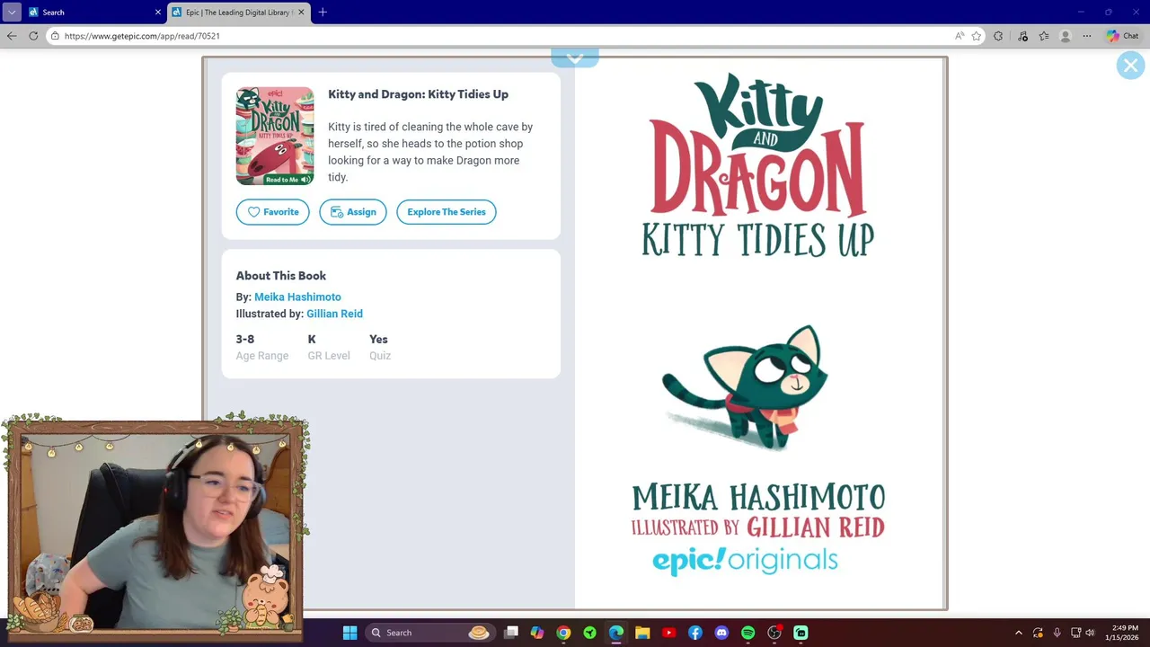Image resolution: width=1150 pixels, height=647 pixels.
Task: Open the Favorites list icon in the toolbar
Action: (x=1044, y=36)
